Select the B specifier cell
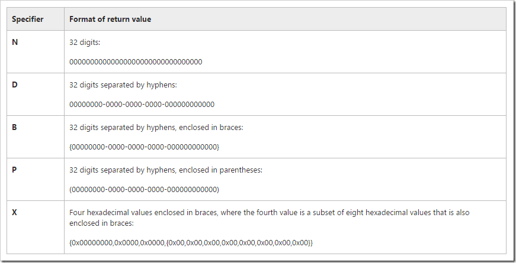The image size is (516, 263). (15, 128)
